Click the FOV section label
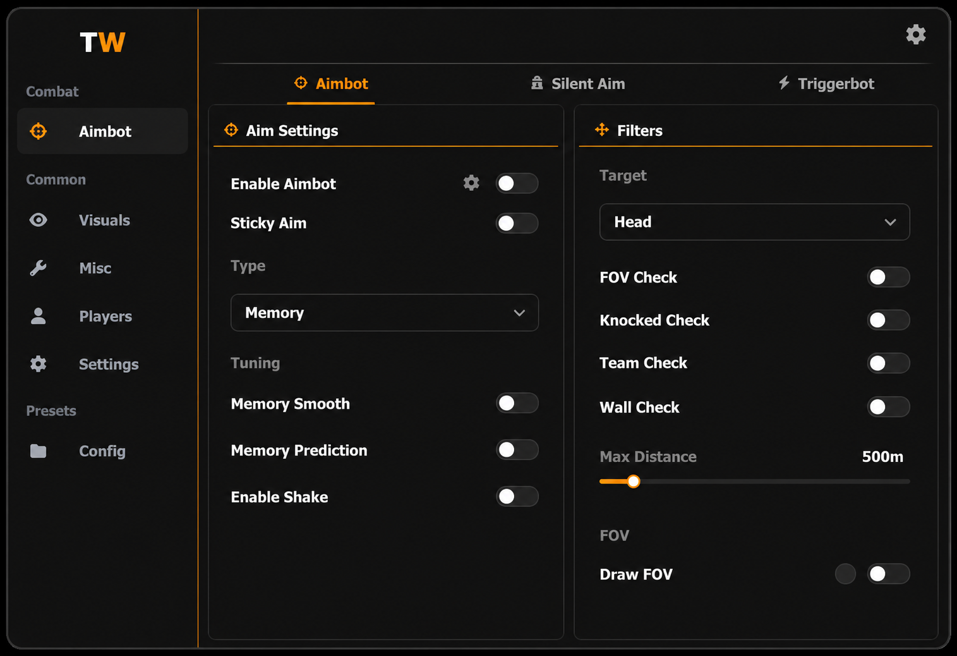957x656 pixels. 614,535
